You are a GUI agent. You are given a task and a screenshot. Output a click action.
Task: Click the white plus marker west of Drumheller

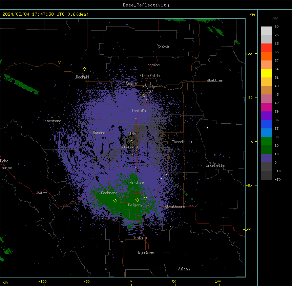207,128
